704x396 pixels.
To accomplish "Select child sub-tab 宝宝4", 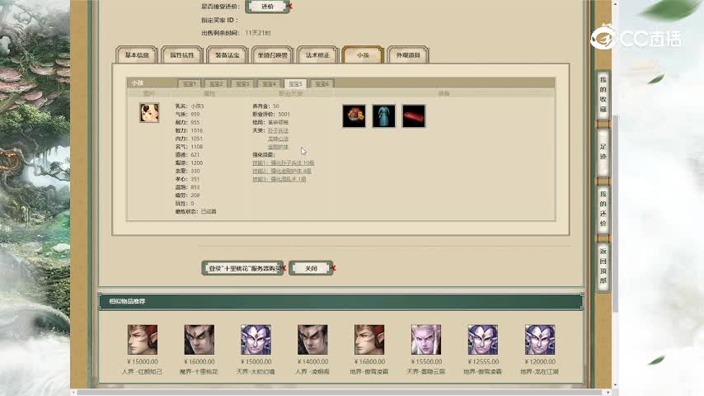I will point(269,83).
